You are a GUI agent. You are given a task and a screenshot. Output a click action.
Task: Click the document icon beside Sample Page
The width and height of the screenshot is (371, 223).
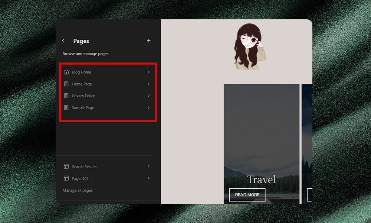click(x=66, y=108)
